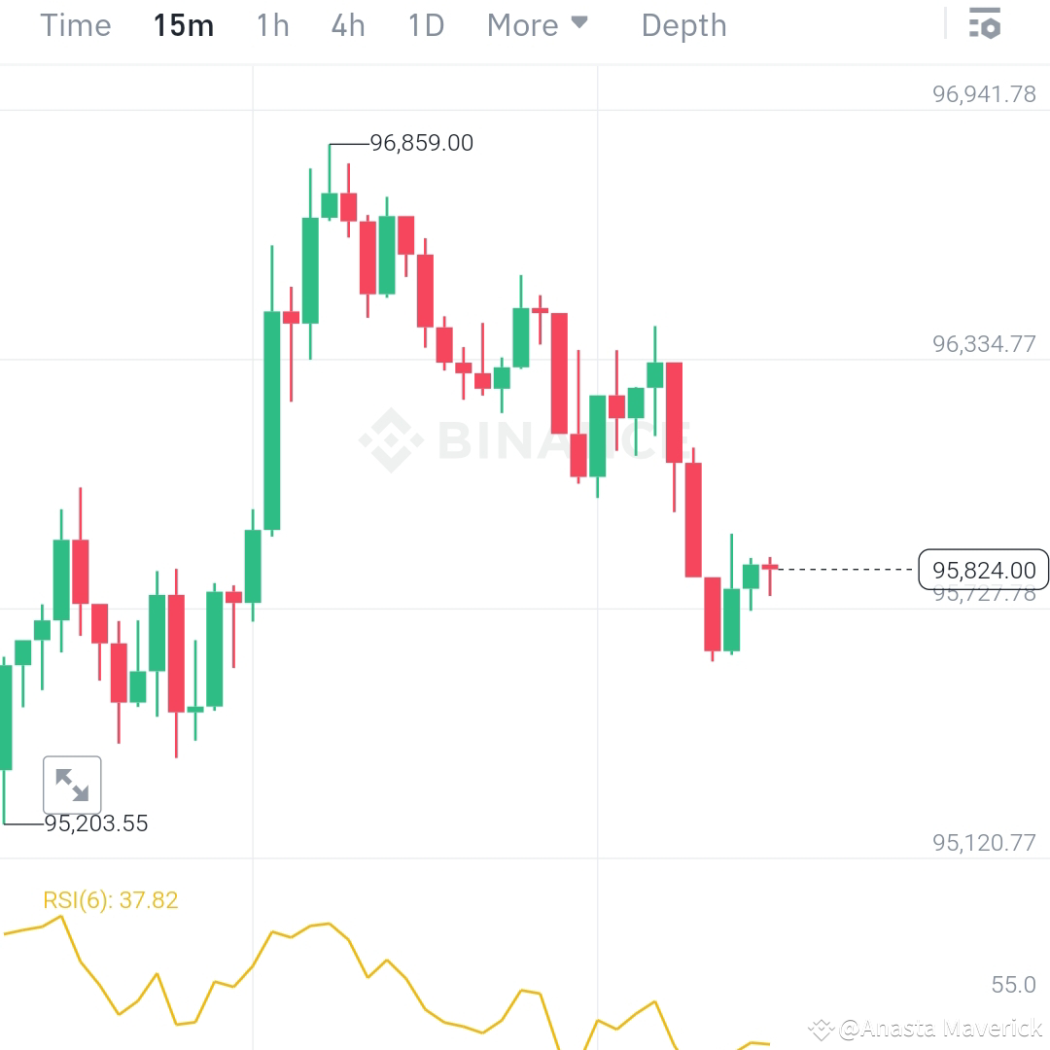The image size is (1050, 1050).
Task: Click the 95,203.55 low price label
Action: coord(95,823)
